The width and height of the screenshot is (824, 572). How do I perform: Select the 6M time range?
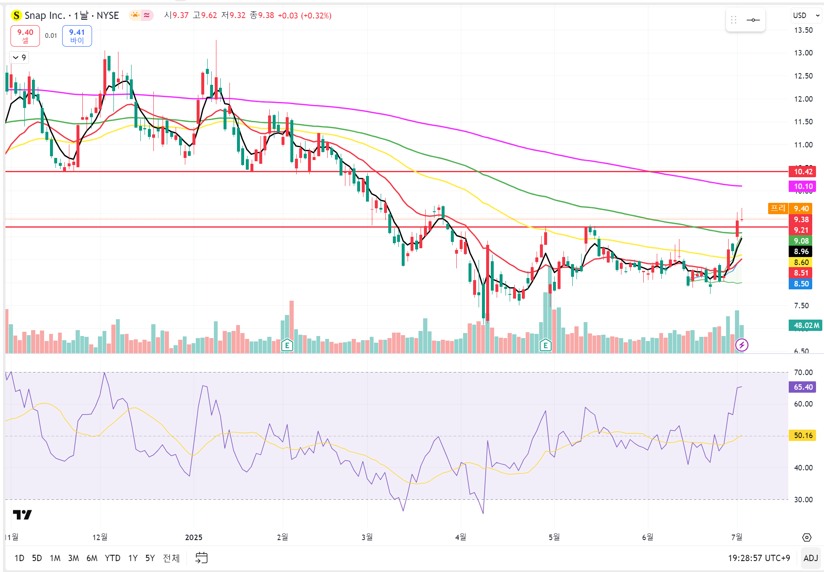92,558
